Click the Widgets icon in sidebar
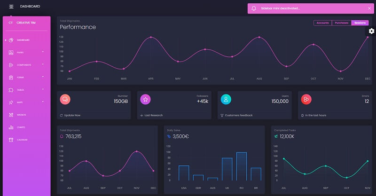Screen dimensions: 376x196 click(x=11, y=115)
